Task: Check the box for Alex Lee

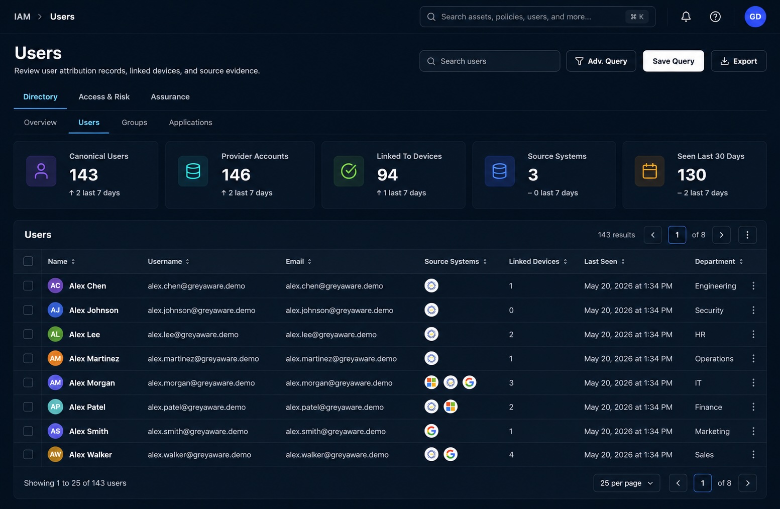Action: (x=28, y=334)
